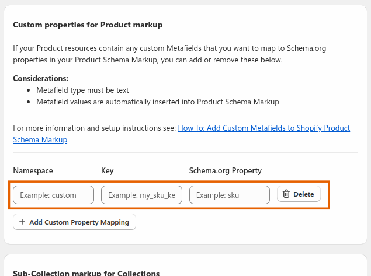Click the plus icon beside Add Custom Property Mapping
Screen dimensions: 371x276
coord(22,222)
